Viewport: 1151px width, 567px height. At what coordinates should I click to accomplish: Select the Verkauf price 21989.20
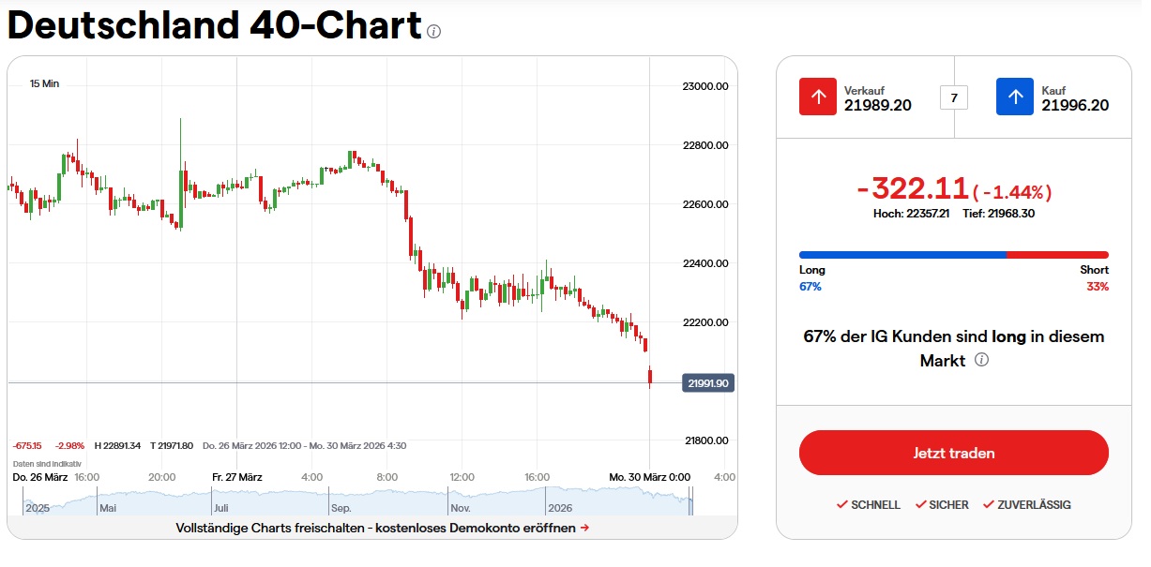[x=877, y=105]
